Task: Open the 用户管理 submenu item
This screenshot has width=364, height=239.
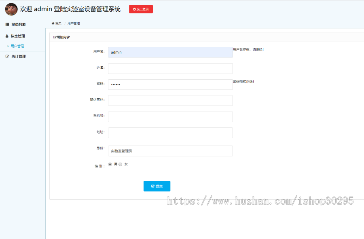Action: [x=18, y=46]
